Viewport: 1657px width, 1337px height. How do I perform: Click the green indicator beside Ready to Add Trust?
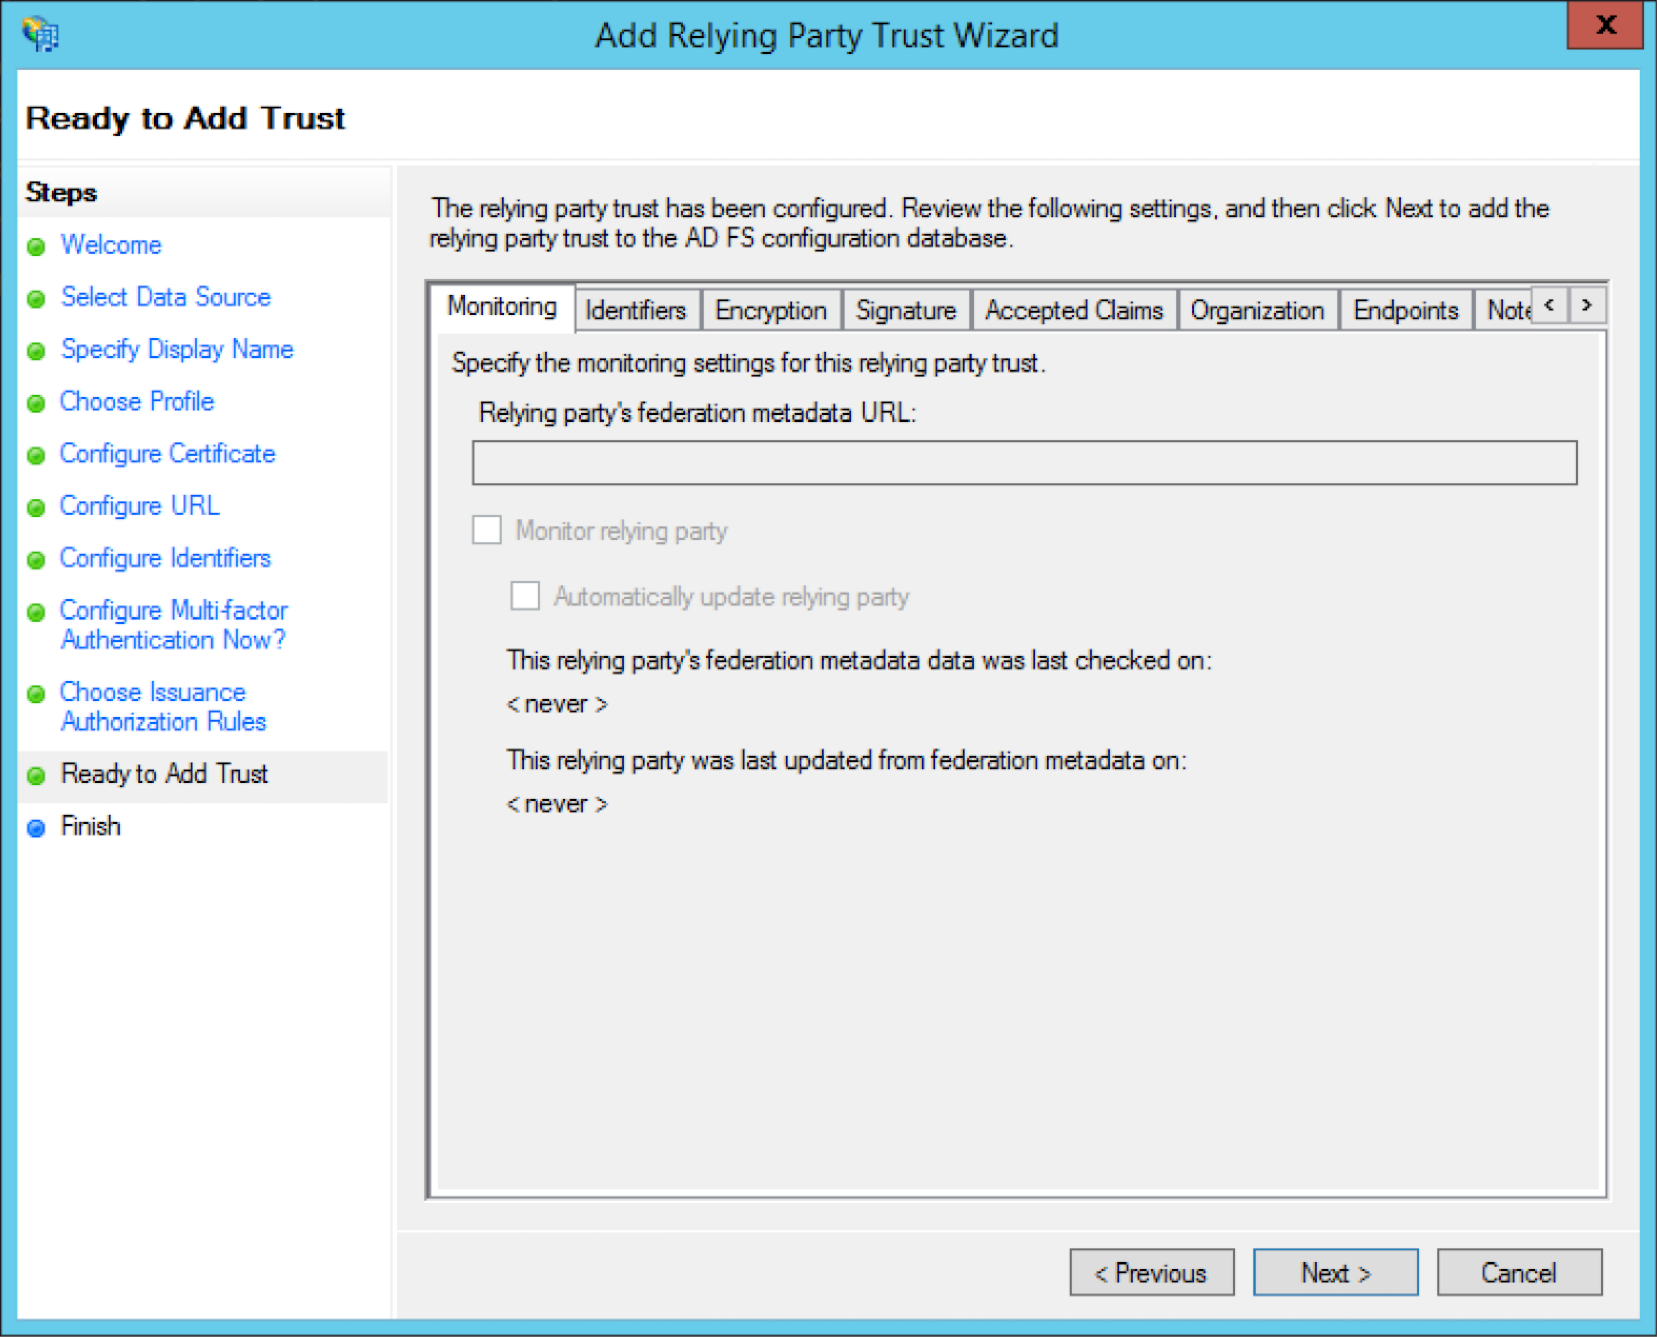pyautogui.click(x=36, y=775)
